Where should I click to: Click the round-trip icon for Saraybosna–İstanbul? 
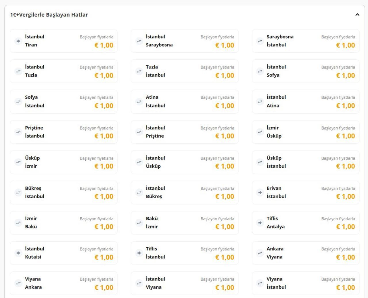point(260,41)
